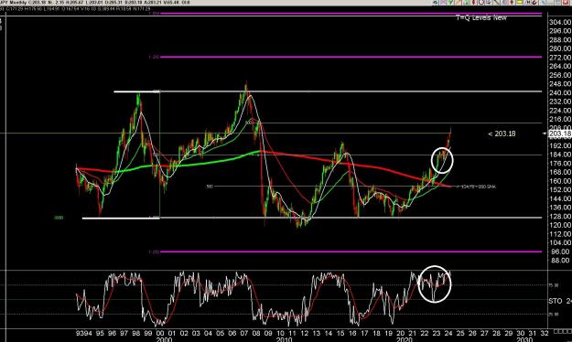The width and height of the screenshot is (572, 342).
Task: Select the magenta level line at 96
Action: 351,251
